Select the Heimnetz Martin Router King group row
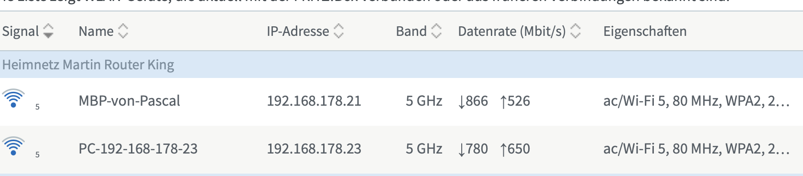 (x=401, y=65)
